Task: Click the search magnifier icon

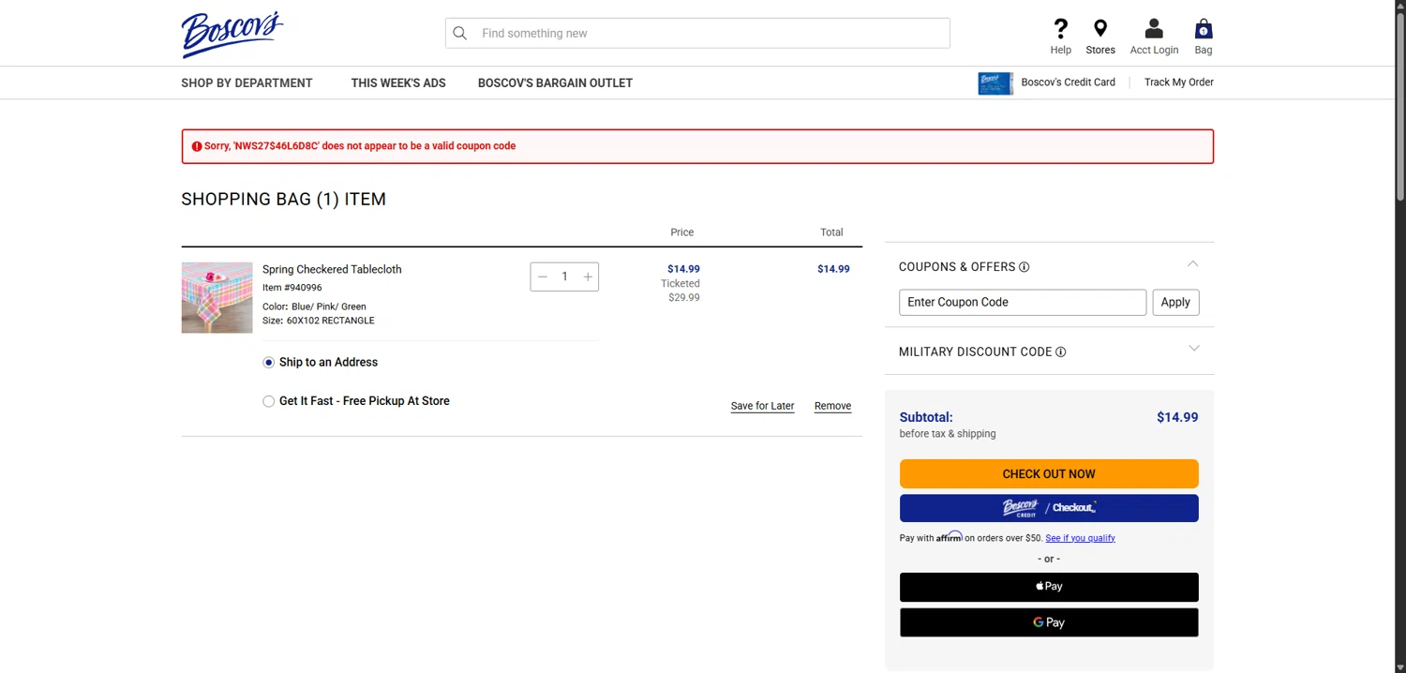Action: [459, 33]
